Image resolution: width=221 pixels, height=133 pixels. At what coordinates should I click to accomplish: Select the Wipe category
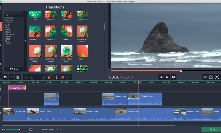7,41
